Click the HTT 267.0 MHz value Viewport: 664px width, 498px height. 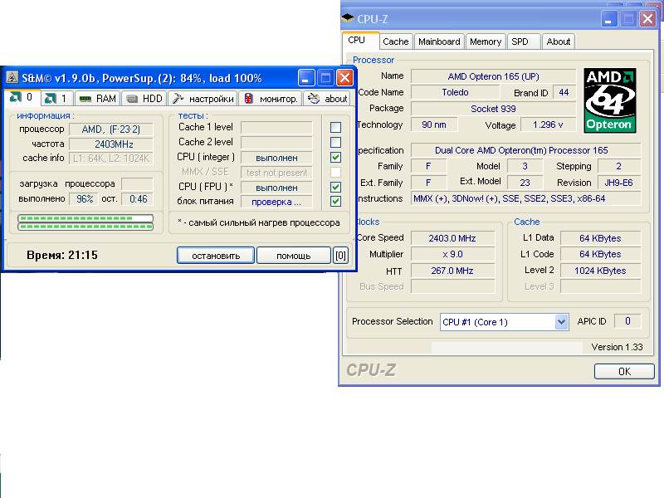pos(452,271)
